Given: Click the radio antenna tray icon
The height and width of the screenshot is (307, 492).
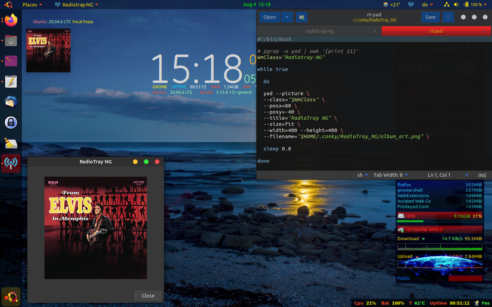Looking at the screenshot, I should (411, 5).
